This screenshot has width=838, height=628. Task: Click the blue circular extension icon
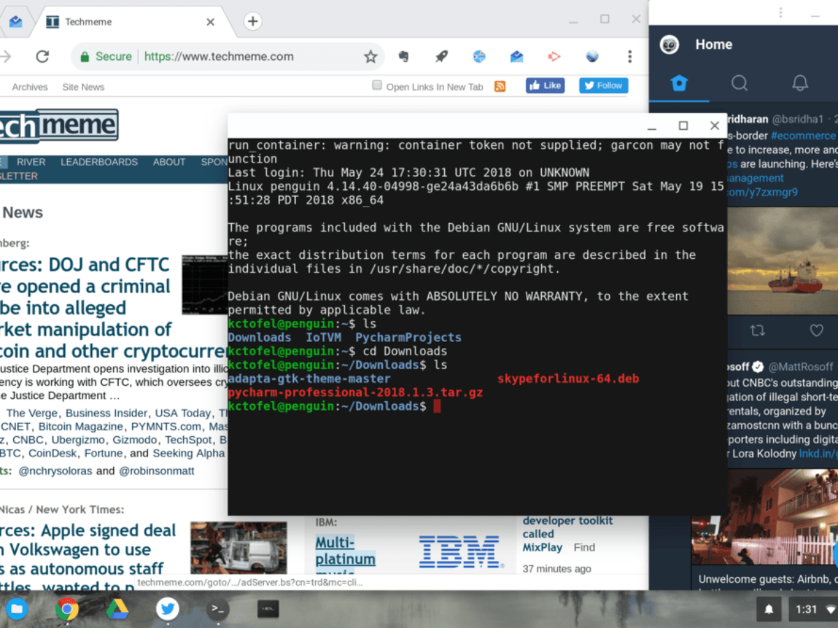(479, 57)
